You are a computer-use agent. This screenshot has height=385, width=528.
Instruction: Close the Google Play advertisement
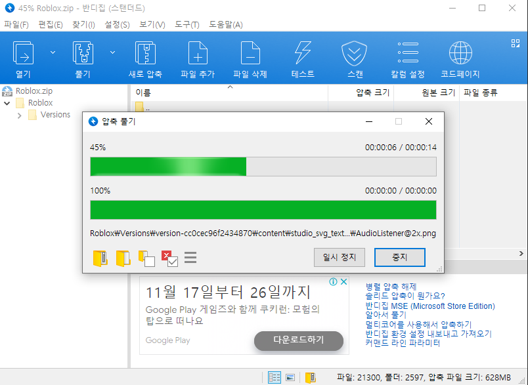[x=343, y=282]
